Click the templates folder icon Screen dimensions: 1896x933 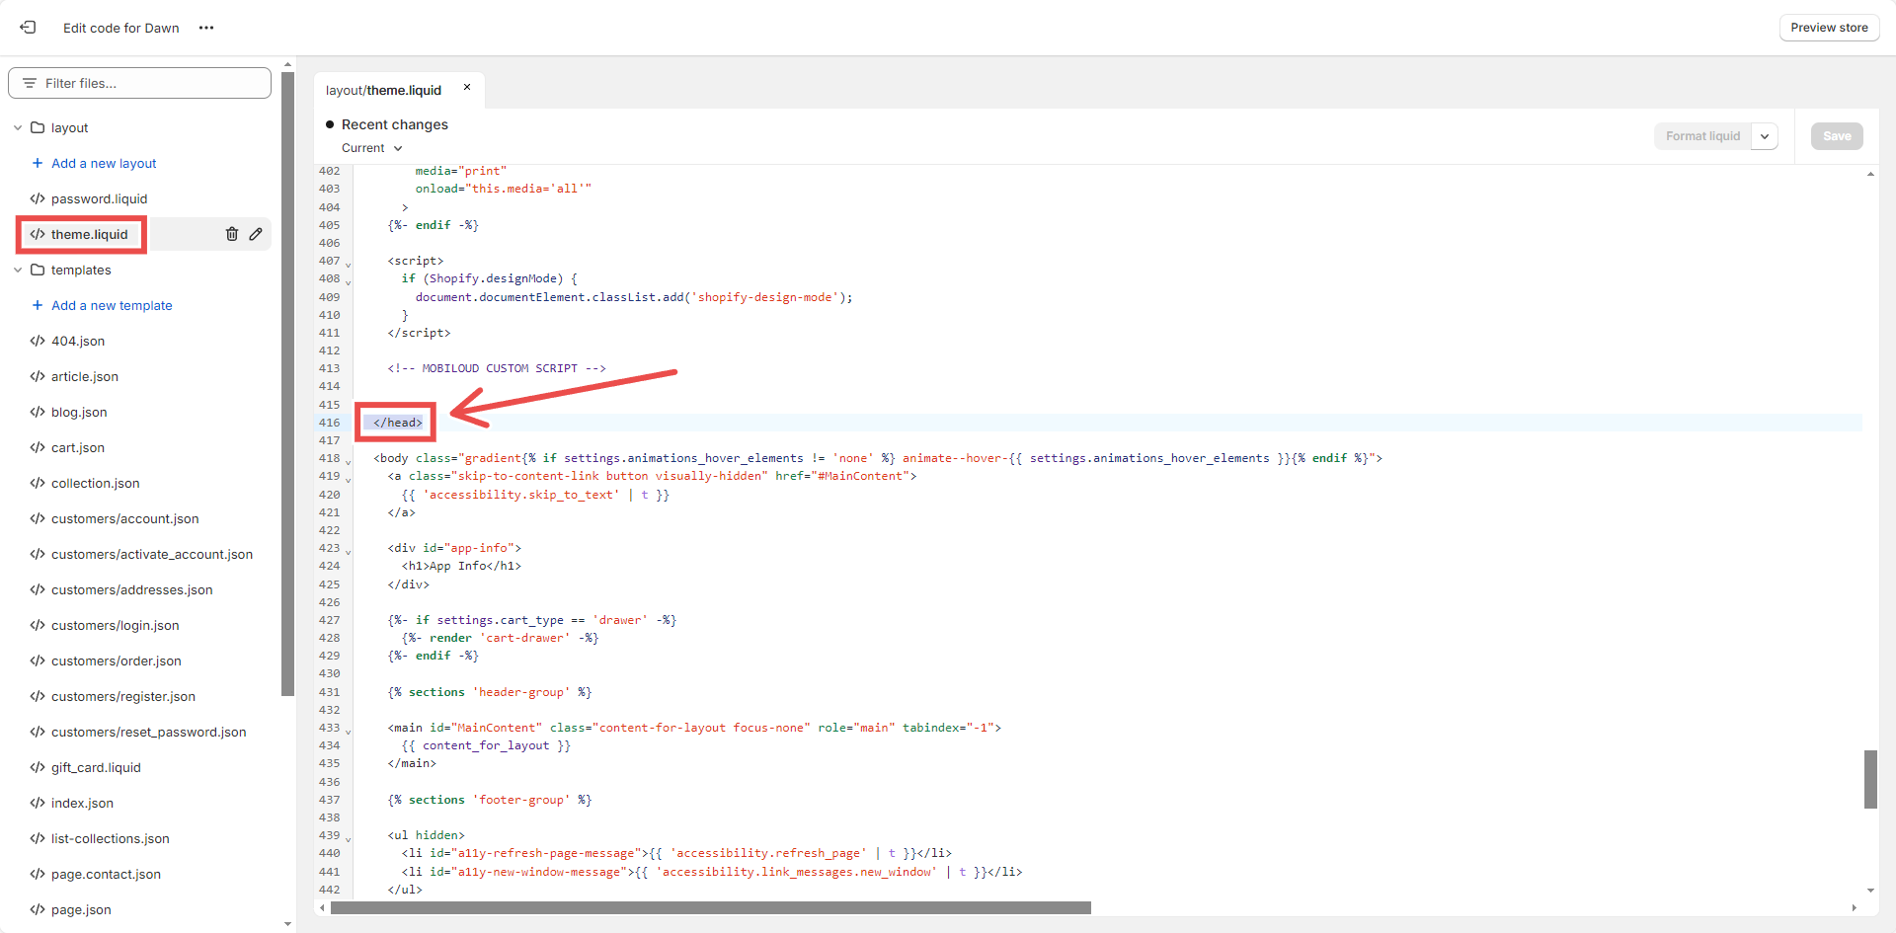click(x=38, y=270)
